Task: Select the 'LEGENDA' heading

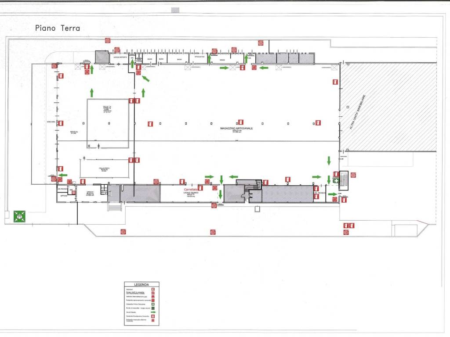Action: 142,284
